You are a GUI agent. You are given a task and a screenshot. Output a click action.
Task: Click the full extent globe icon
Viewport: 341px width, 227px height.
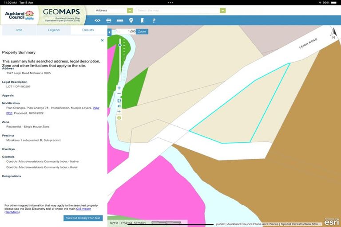[x=119, y=101]
